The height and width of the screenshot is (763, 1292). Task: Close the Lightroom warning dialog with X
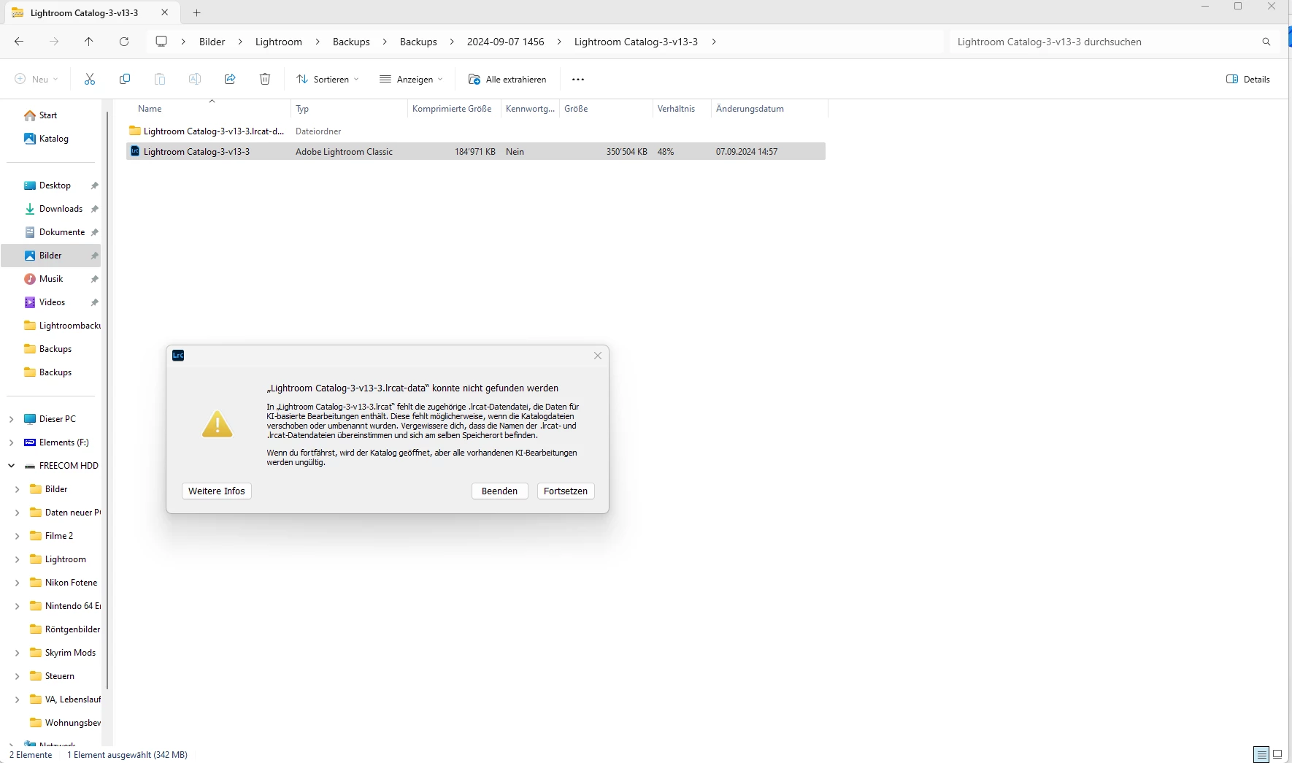598,356
